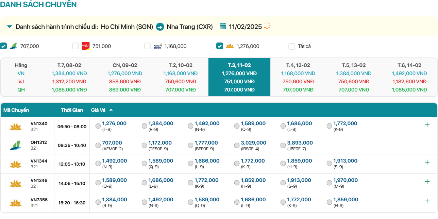The height and width of the screenshot is (219, 438).
Task: Click the 'Mã Chuyển' column header
Action: coord(16,110)
